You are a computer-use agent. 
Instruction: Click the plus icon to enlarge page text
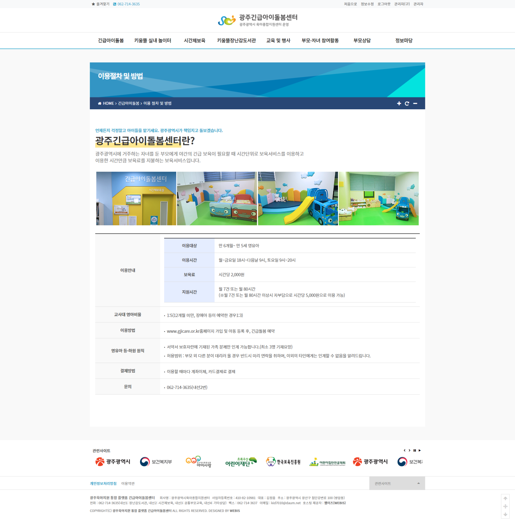tap(399, 104)
